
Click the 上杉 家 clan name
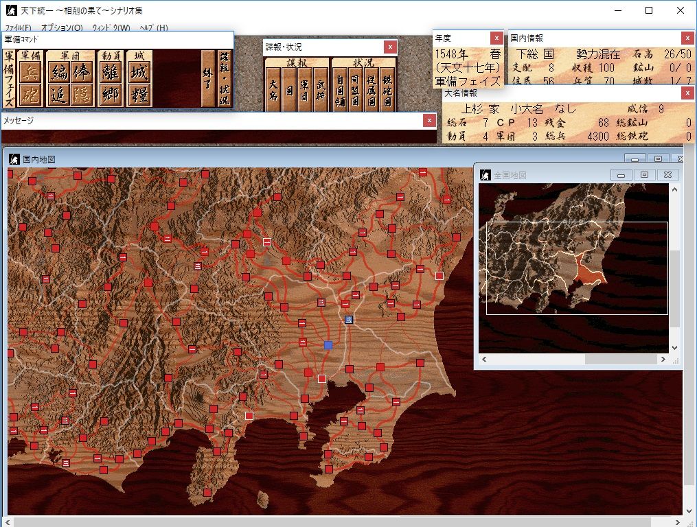481,109
